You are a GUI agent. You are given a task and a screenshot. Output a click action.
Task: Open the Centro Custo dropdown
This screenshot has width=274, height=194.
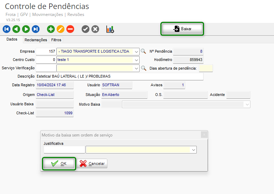(x=136, y=60)
